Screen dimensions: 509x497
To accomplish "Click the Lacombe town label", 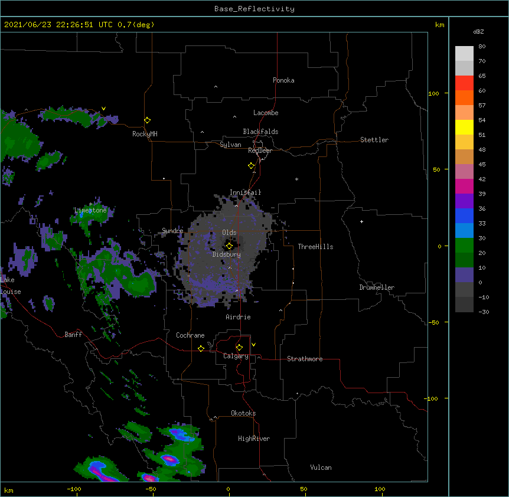I will (x=266, y=113).
